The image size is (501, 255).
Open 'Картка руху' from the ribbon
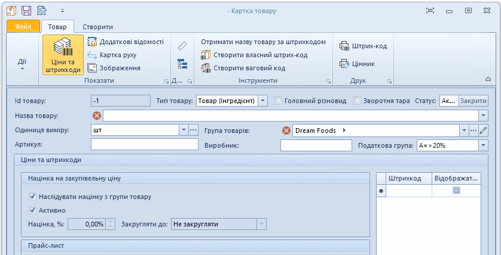[x=112, y=55]
